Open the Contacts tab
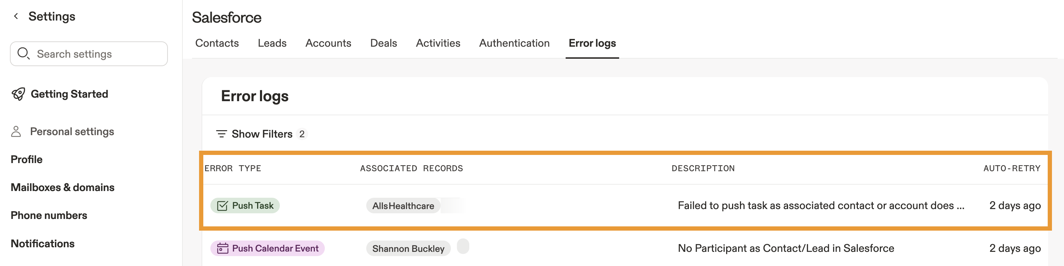Viewport: 1064px width, 266px height. [217, 43]
